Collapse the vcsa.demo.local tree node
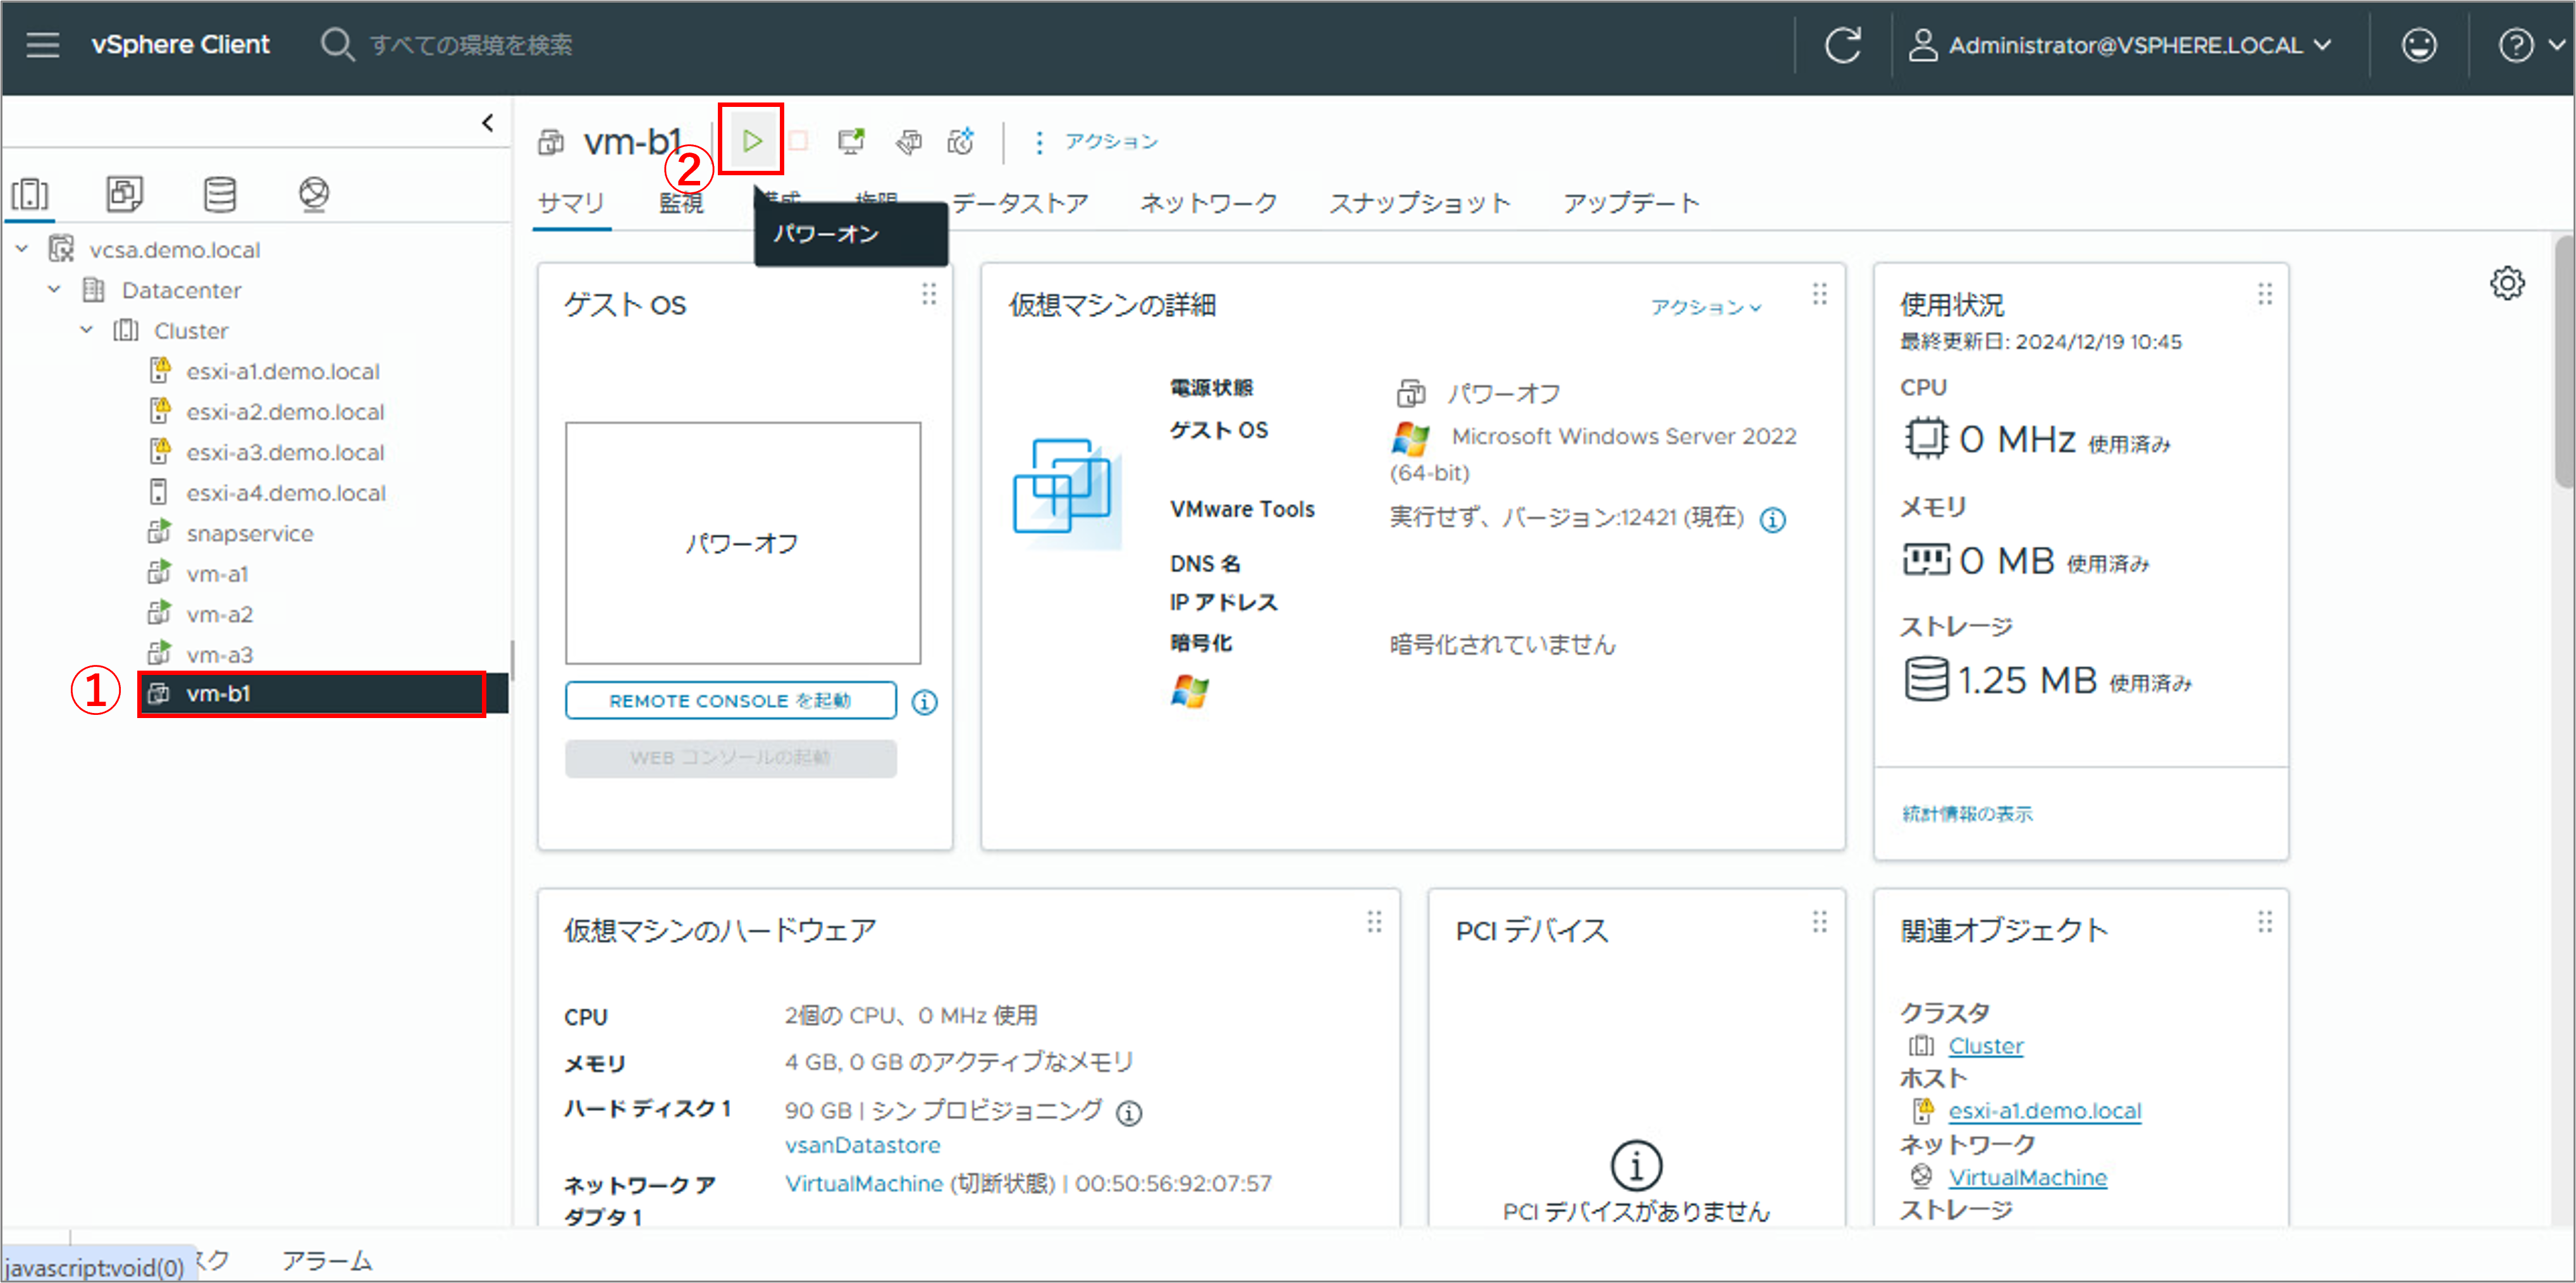 click(x=22, y=248)
